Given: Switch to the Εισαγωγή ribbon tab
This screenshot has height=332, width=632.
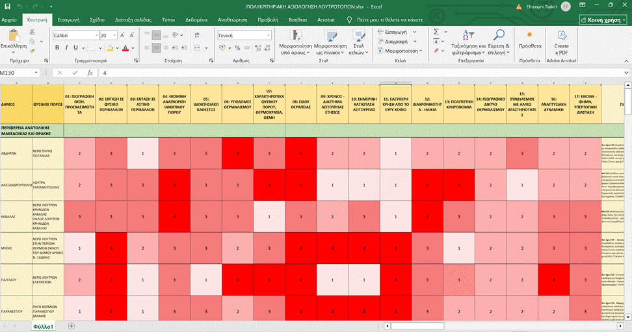Looking at the screenshot, I should [68, 19].
